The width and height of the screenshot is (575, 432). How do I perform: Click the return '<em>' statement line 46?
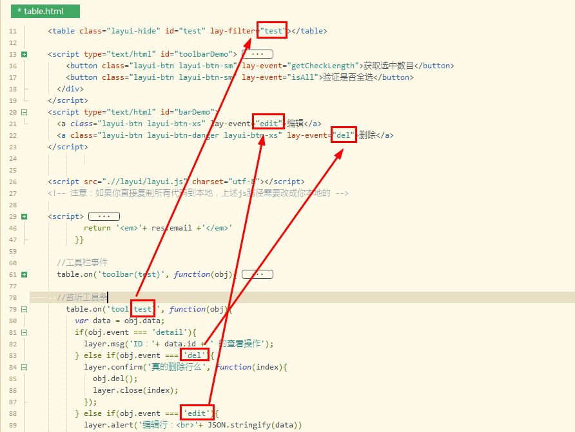158,228
